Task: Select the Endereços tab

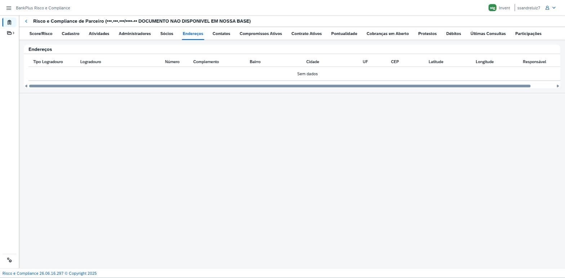Action: (x=193, y=33)
